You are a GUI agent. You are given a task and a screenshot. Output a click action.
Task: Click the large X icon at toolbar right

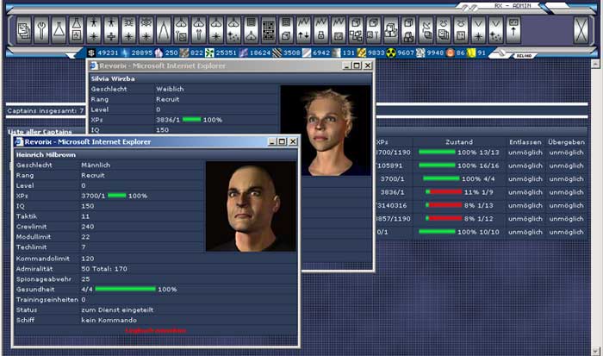coord(581,30)
